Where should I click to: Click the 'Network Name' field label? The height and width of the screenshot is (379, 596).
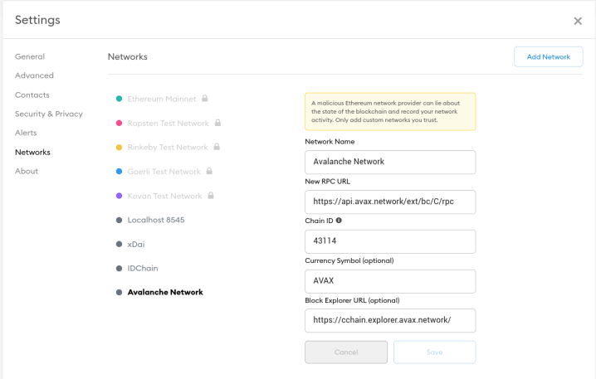coord(330,142)
